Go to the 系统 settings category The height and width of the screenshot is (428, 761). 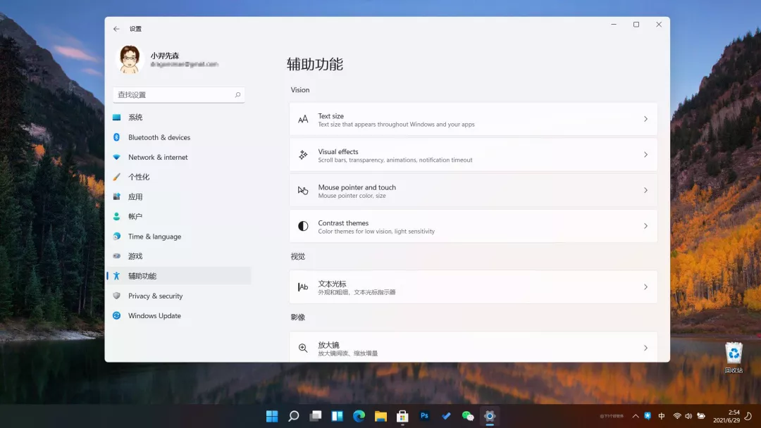[135, 118]
